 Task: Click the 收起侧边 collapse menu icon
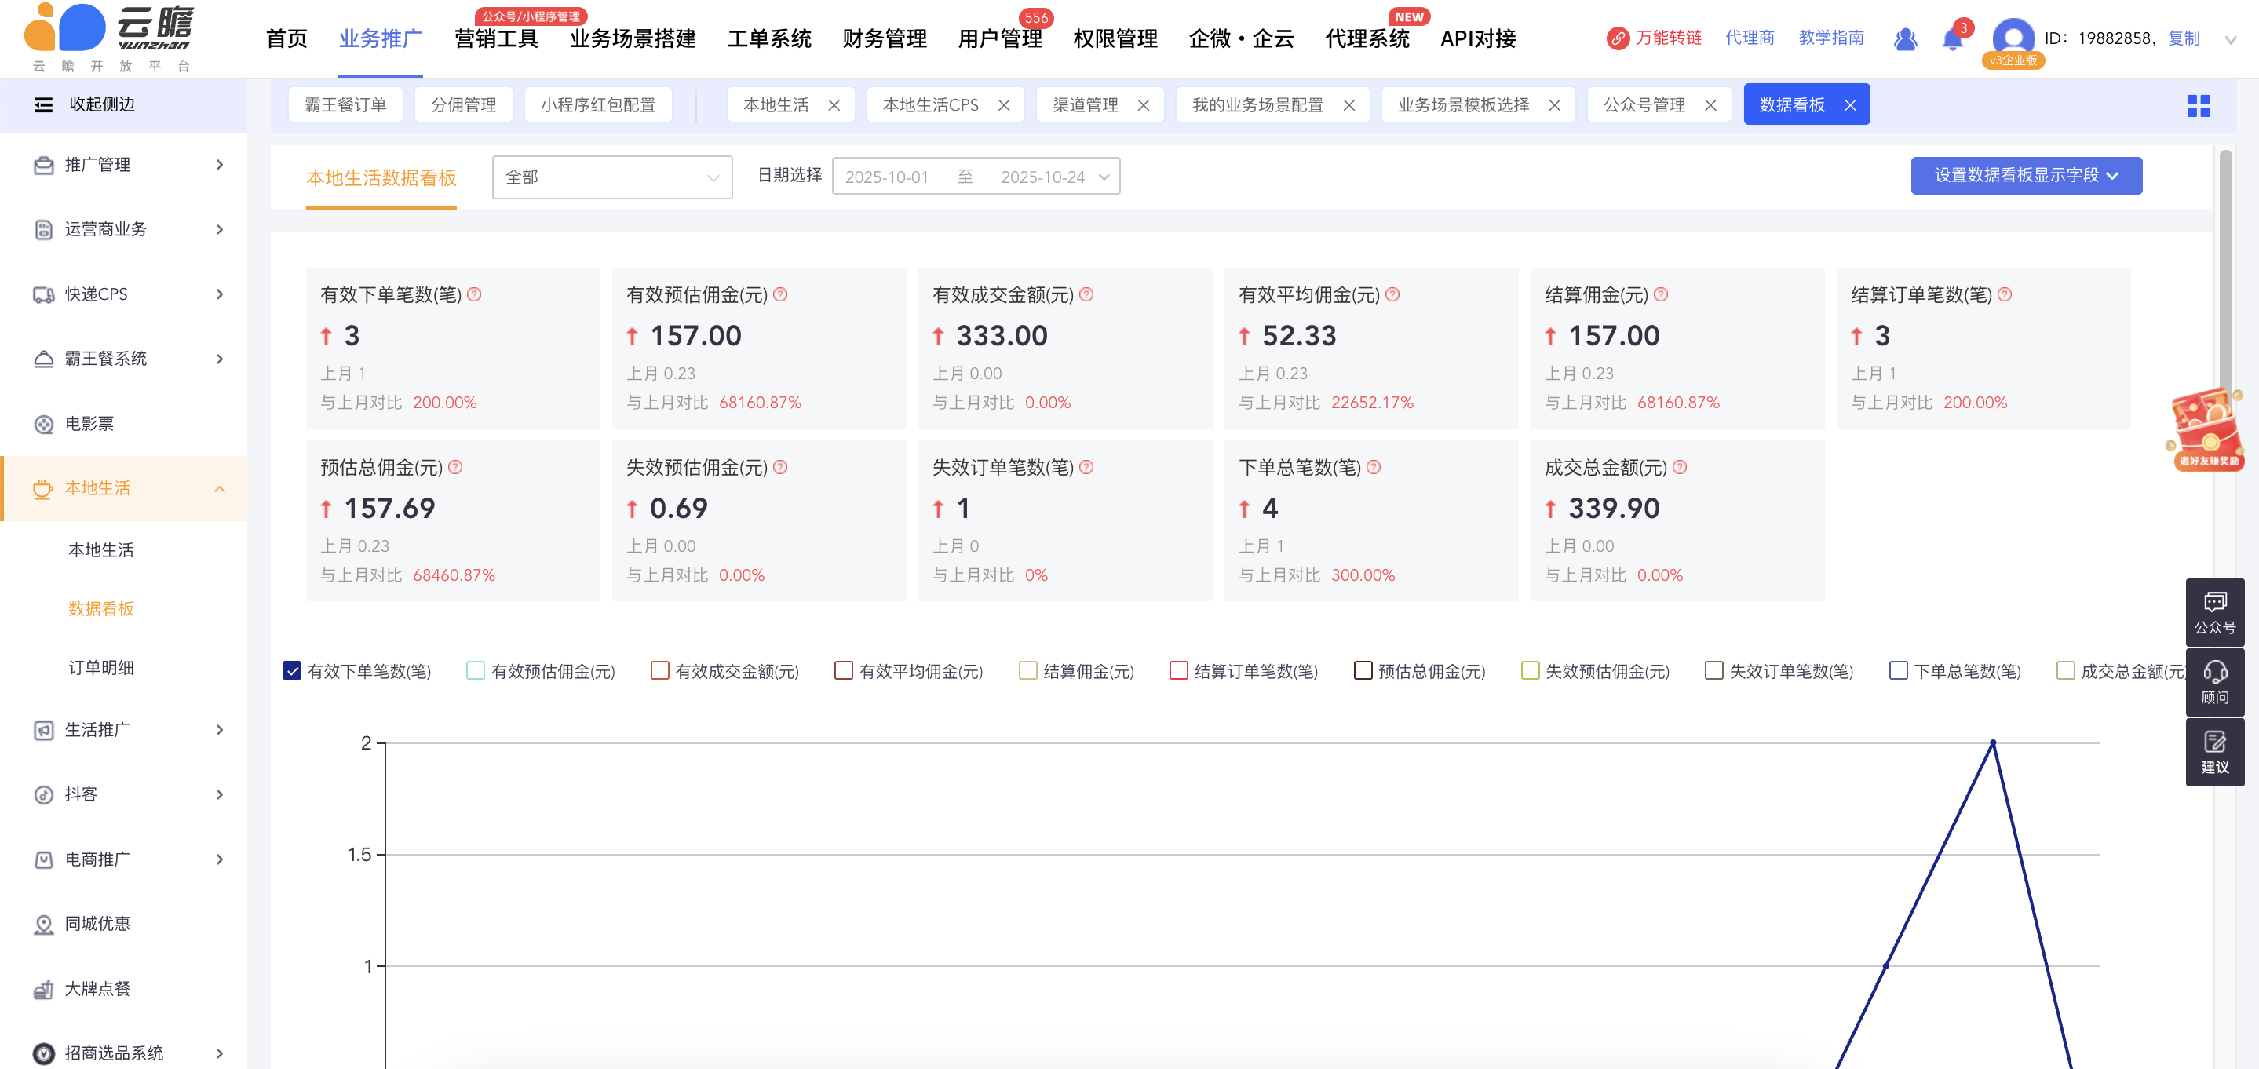tap(43, 105)
